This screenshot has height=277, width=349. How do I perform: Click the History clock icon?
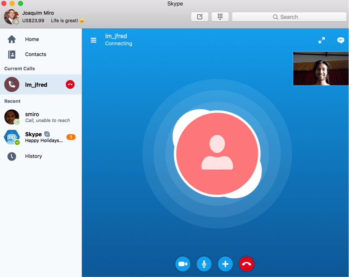point(12,156)
